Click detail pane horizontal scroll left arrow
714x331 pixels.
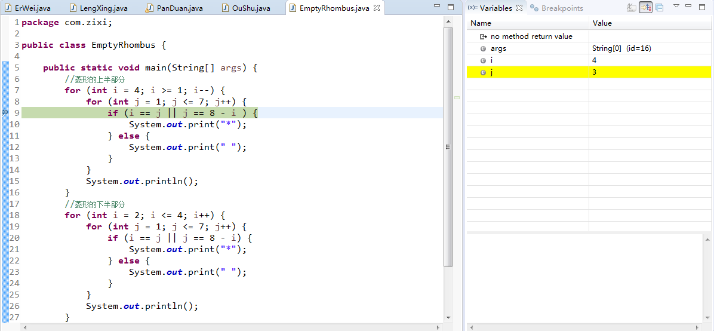(471, 327)
